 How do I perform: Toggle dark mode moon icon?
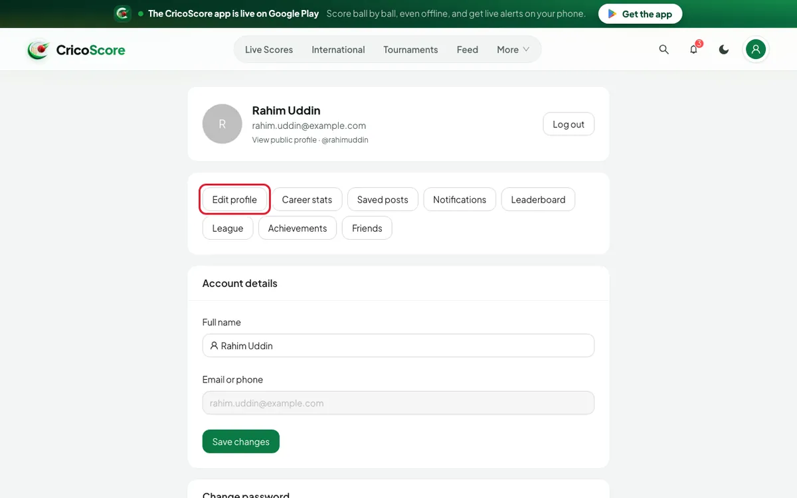724,50
